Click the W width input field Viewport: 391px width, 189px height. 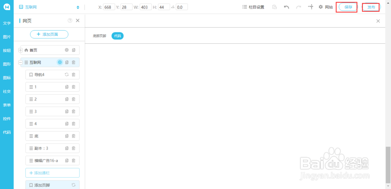coord(145,7)
